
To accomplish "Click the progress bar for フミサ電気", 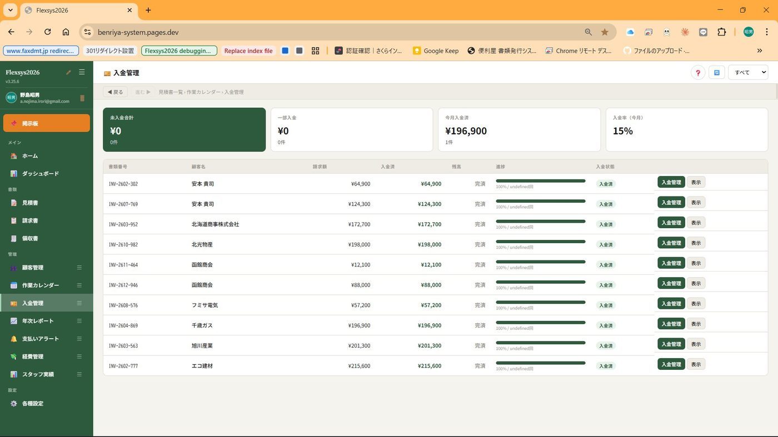I will (541, 302).
